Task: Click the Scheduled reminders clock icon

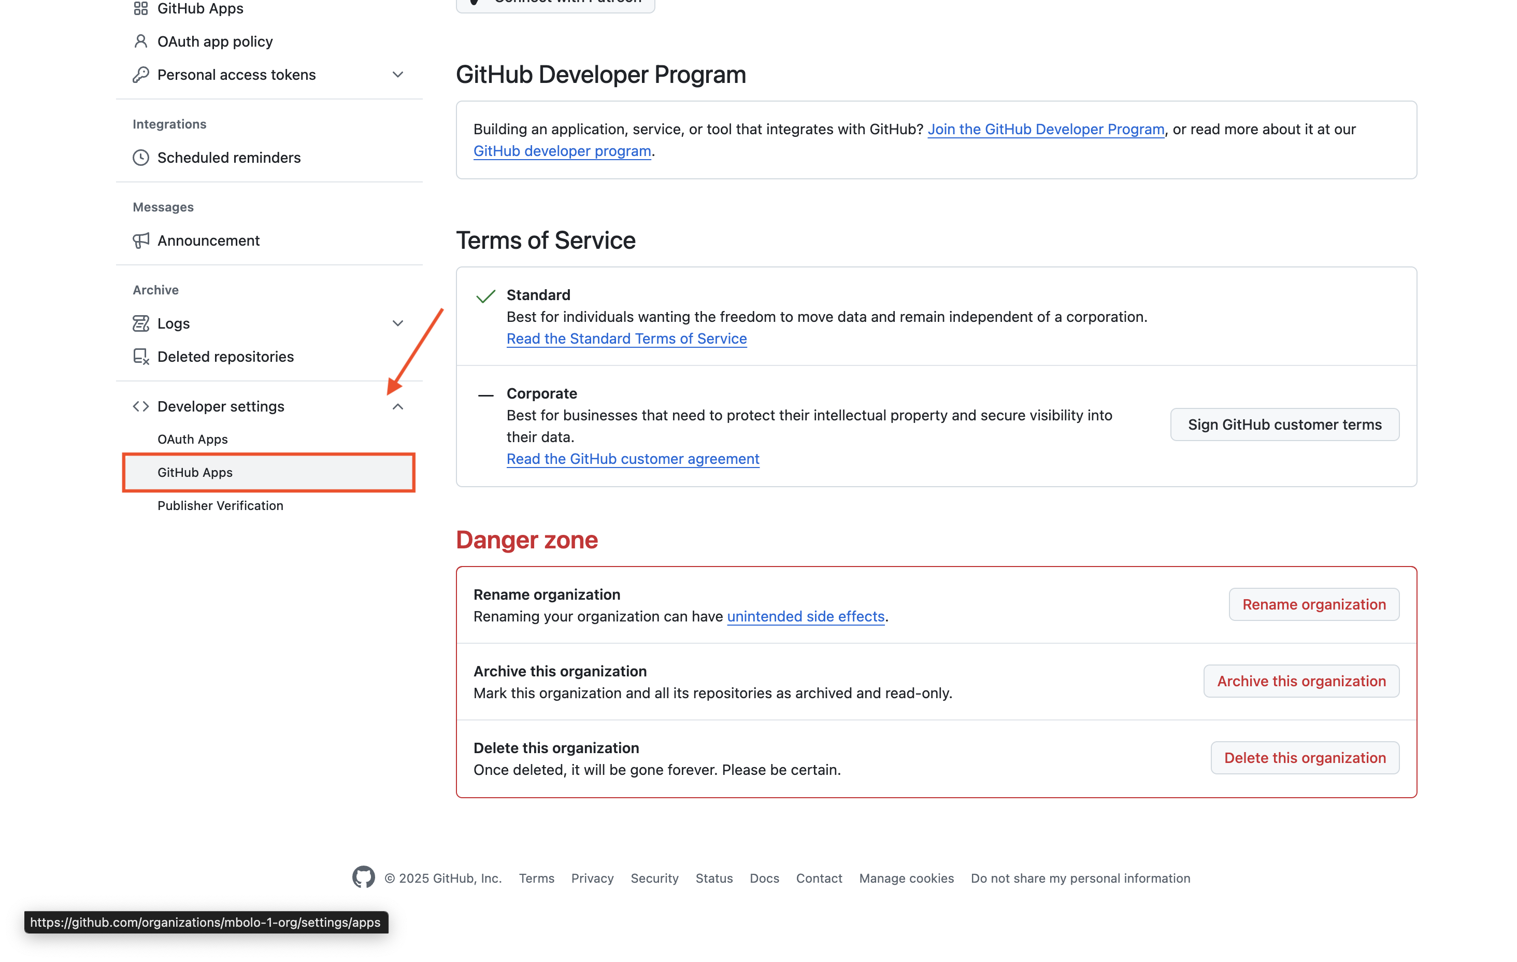Action: [140, 158]
